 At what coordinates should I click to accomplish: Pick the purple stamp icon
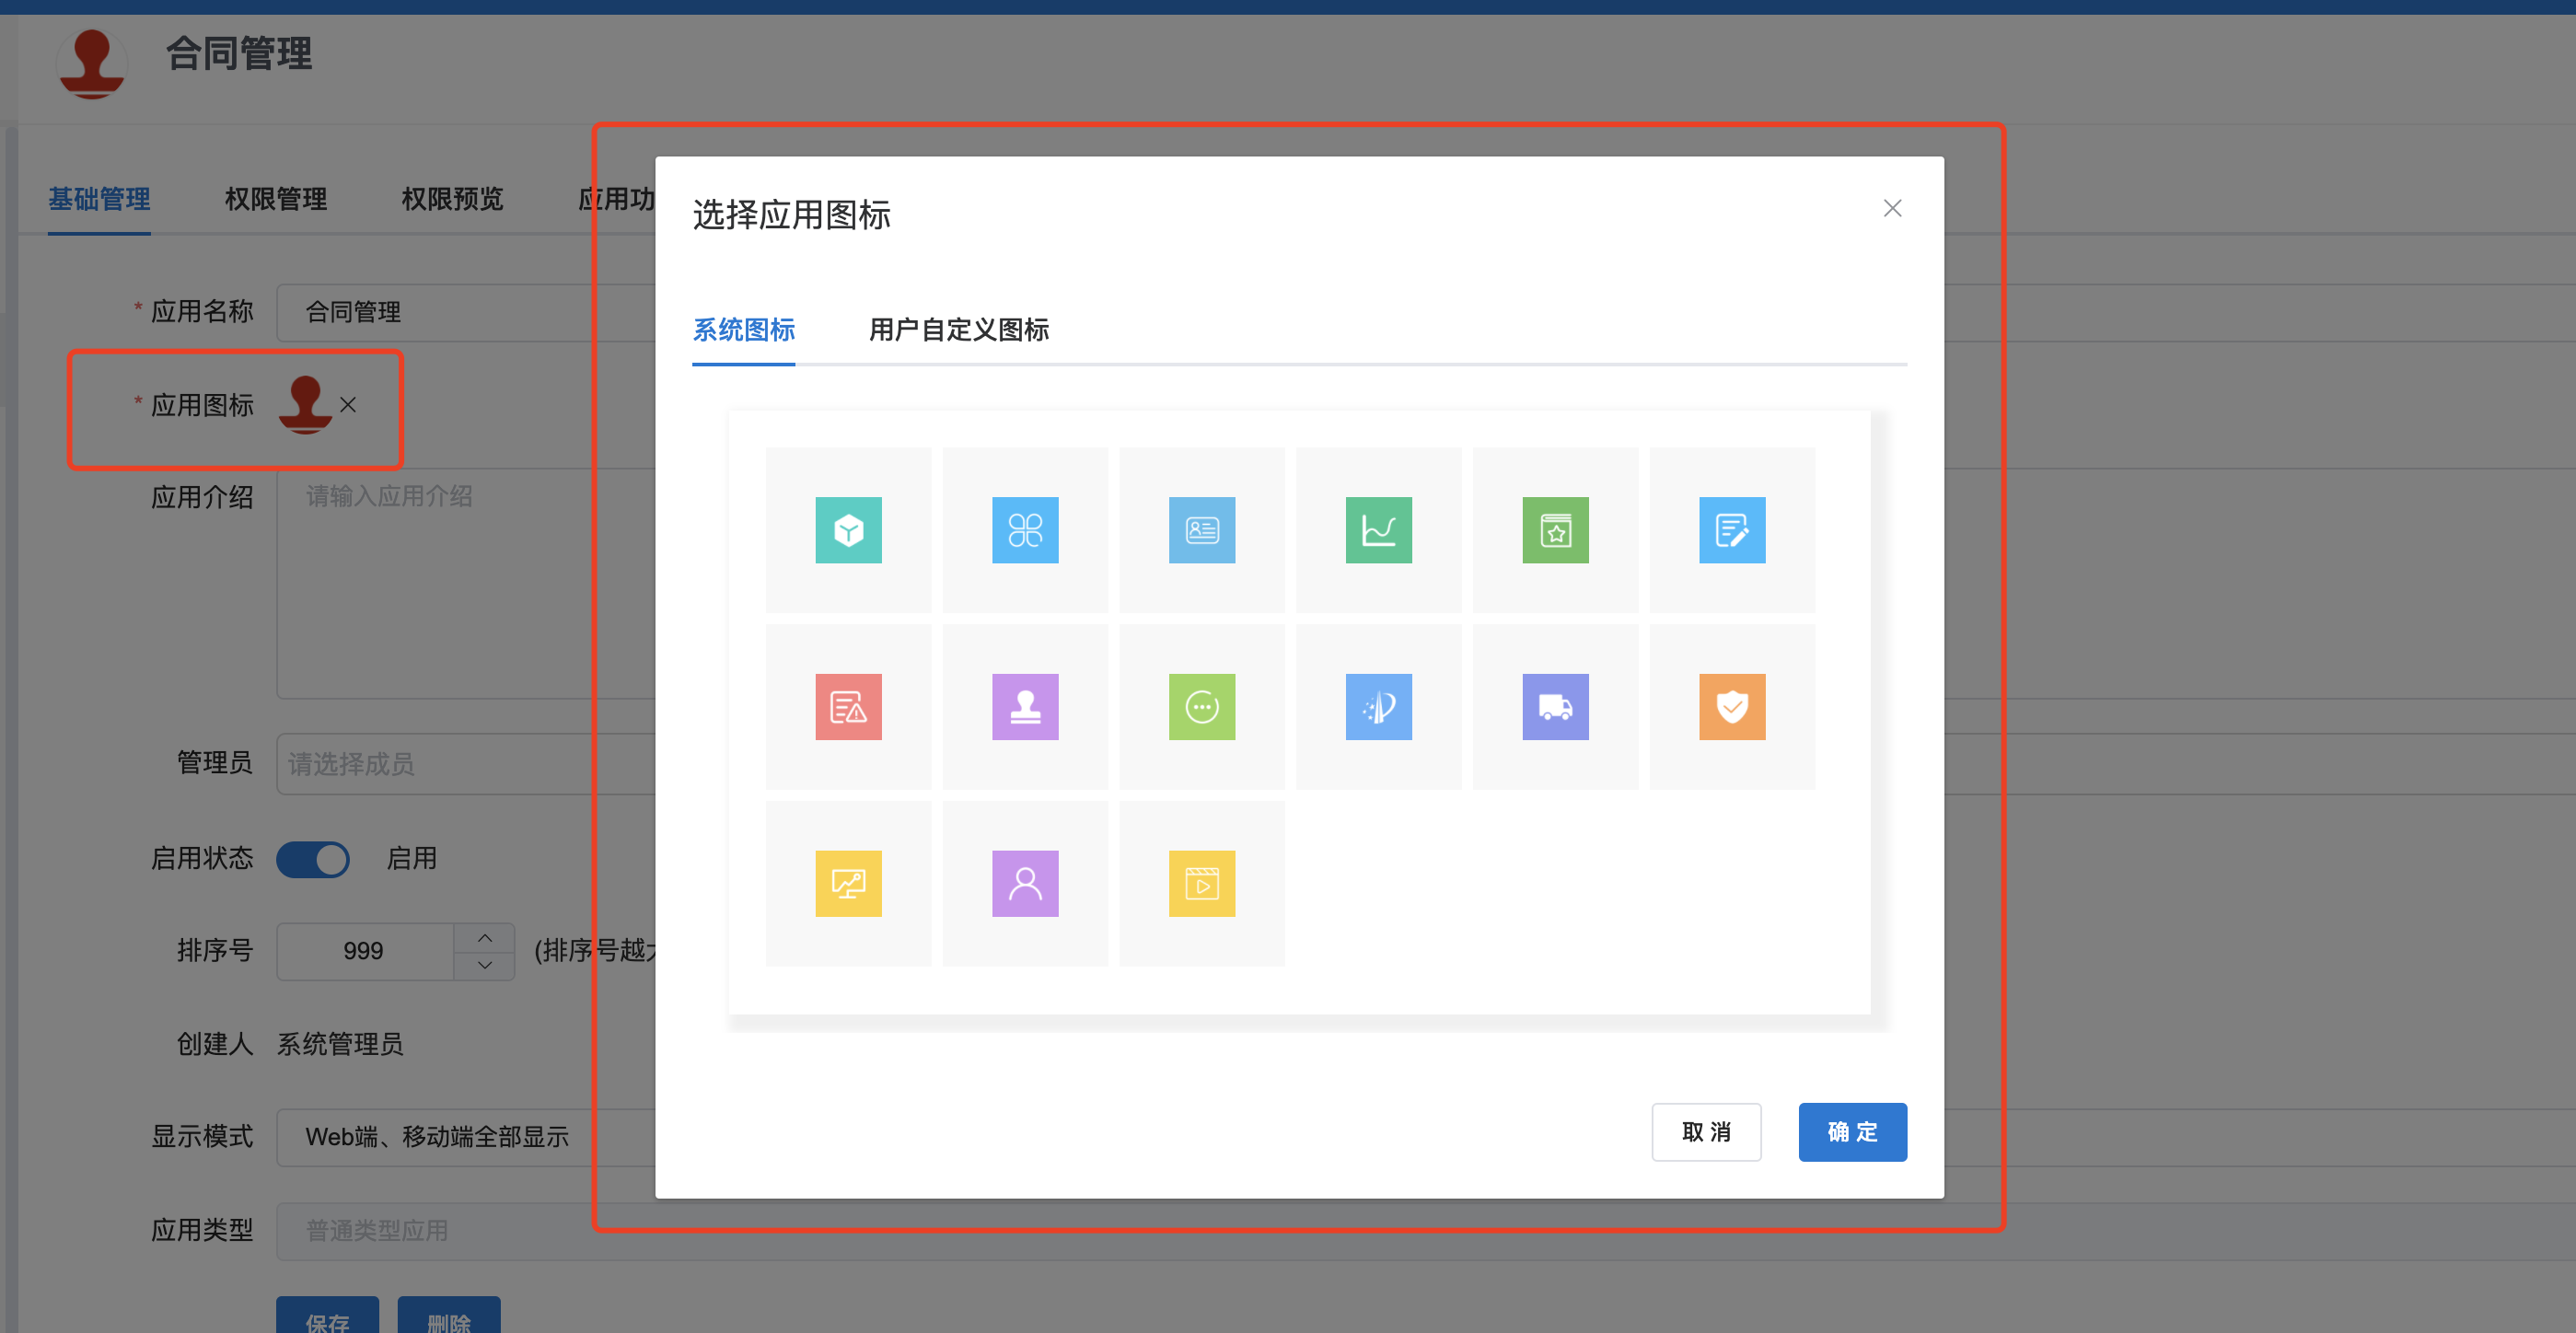pos(1025,707)
